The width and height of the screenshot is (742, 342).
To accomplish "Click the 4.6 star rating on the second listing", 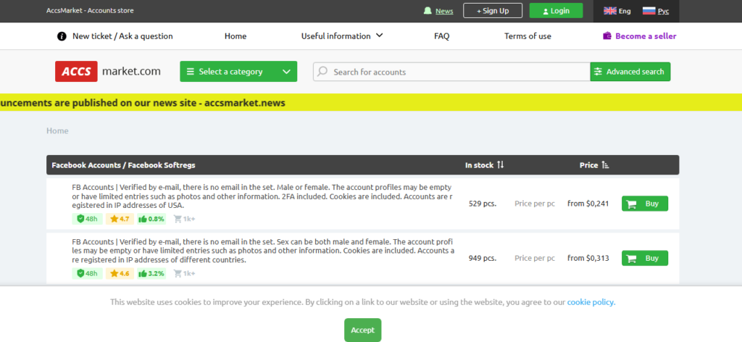I will coord(119,273).
